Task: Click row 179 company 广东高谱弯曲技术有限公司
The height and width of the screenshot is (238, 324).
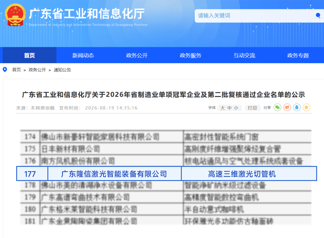Action: pyautogui.click(x=85, y=197)
